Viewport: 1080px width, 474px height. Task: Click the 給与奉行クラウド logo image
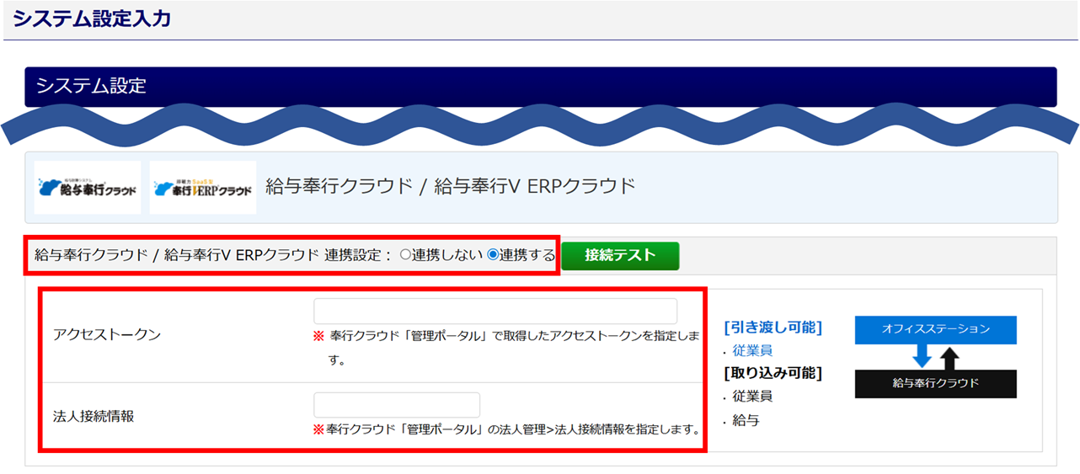pyautogui.click(x=88, y=188)
